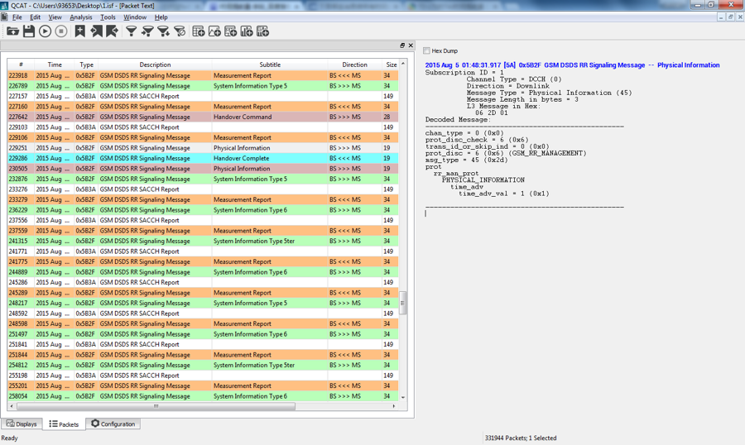Viewport: 745px width, 445px height.
Task: Click the add bar chart view icon
Action: [247, 31]
